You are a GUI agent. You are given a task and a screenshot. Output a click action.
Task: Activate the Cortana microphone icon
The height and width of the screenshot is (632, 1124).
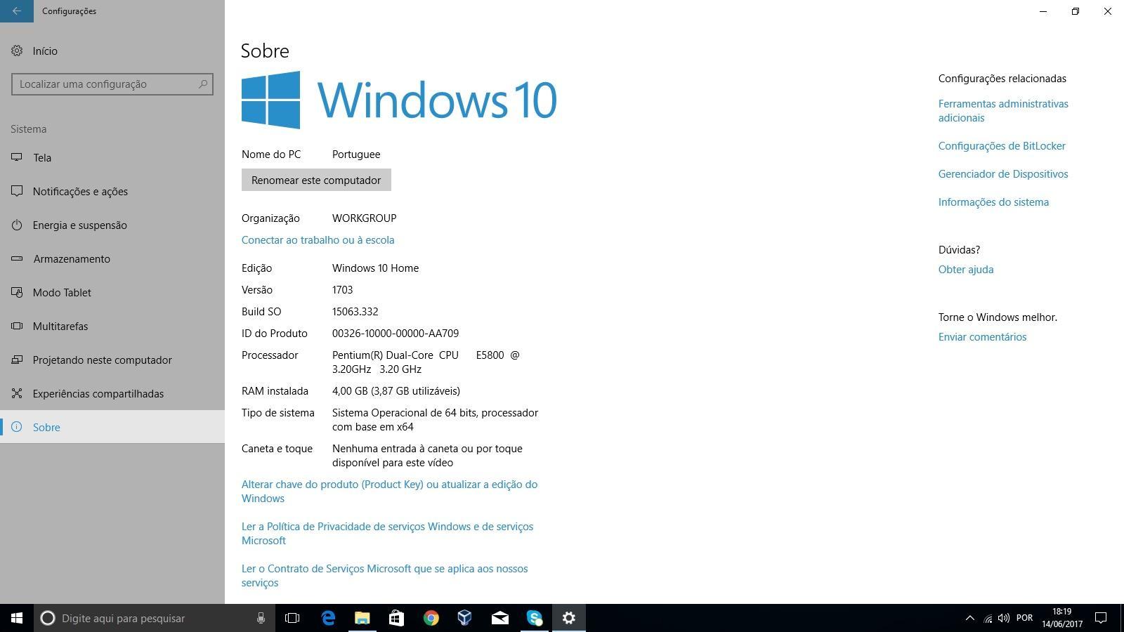(261, 618)
